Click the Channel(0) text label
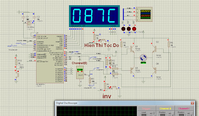 tap(79, 63)
